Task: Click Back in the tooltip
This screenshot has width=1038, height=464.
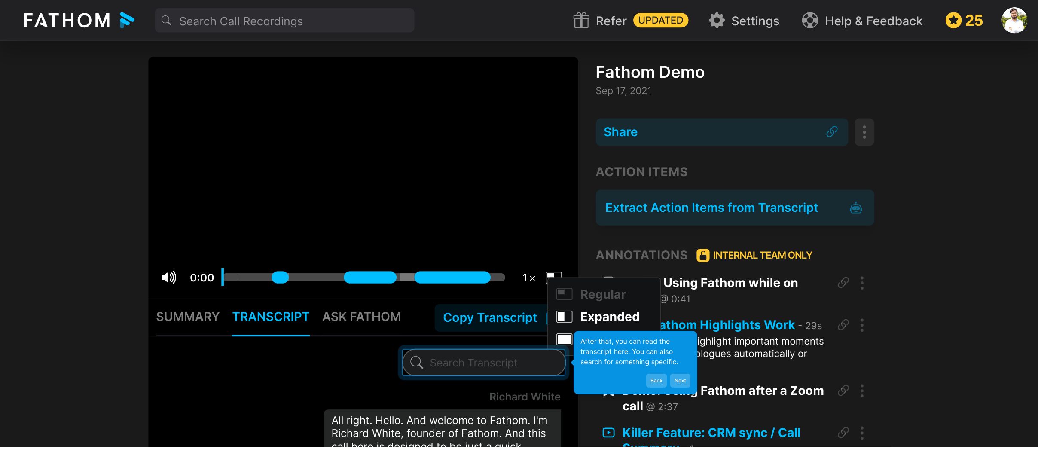Action: click(656, 380)
